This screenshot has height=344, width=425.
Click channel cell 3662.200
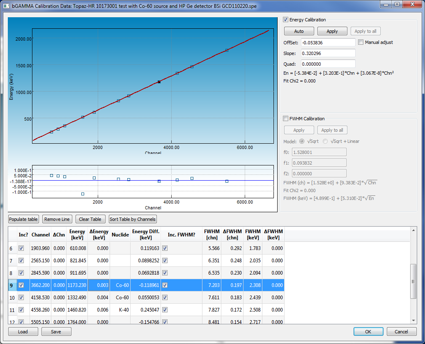coord(40,285)
